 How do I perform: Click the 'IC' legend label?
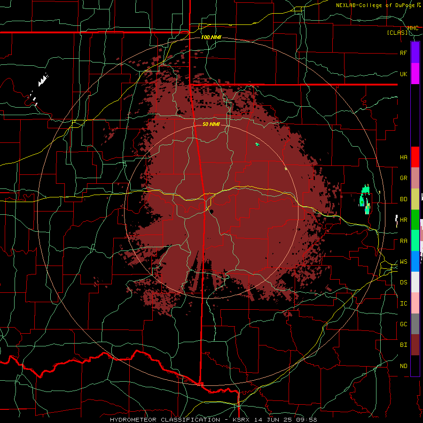(x=403, y=304)
